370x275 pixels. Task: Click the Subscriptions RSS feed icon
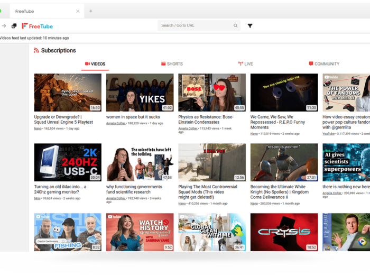point(36,51)
